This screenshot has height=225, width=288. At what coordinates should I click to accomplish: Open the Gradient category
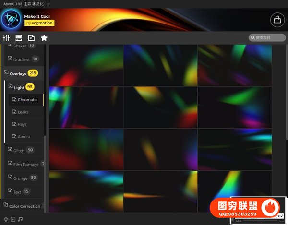21,59
